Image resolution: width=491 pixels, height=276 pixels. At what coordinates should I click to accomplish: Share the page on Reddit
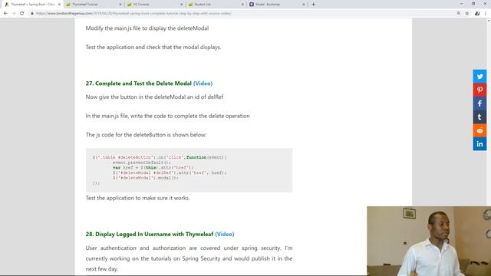tap(479, 130)
